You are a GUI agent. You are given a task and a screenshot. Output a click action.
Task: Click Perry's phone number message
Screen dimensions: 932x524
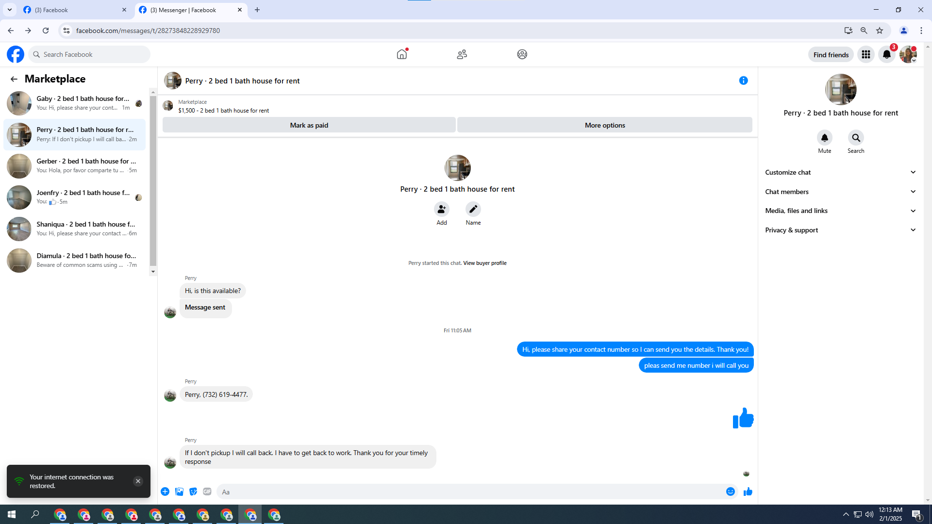point(216,394)
